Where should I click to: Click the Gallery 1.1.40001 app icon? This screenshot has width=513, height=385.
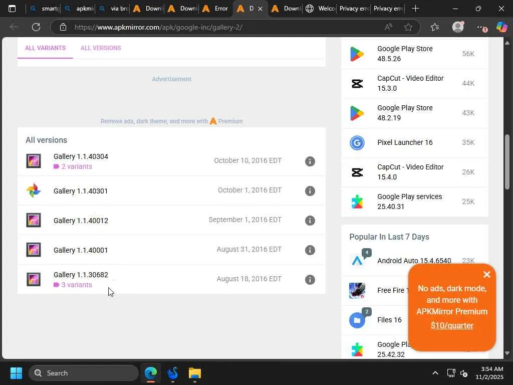click(34, 250)
